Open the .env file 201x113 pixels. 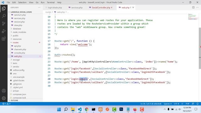(x=15, y=74)
